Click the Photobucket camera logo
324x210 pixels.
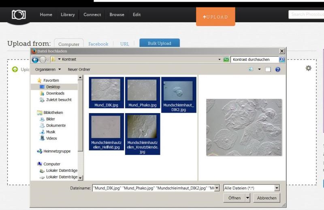[18, 15]
